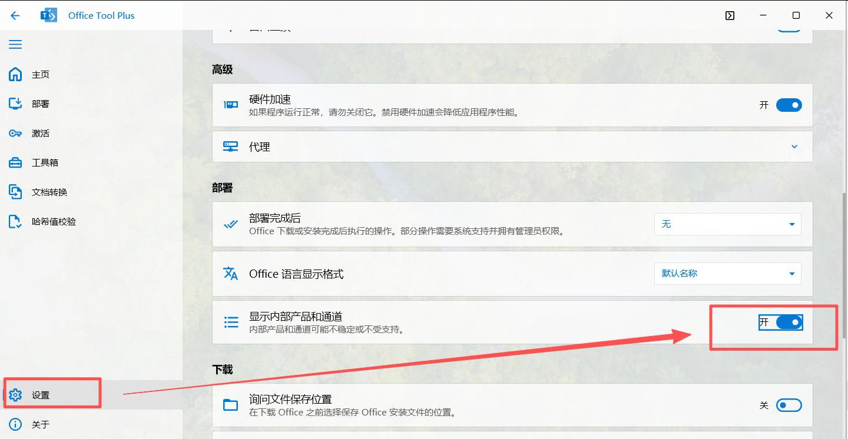The width and height of the screenshot is (848, 439).
Task: Enable 询问文件保存位置
Action: [789, 405]
